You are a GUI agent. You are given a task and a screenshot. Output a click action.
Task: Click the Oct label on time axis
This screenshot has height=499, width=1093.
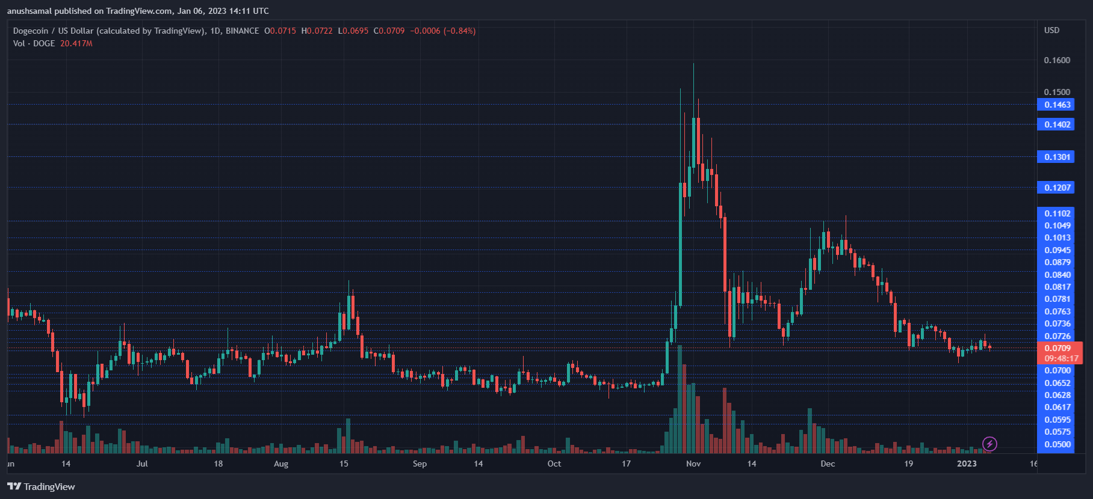tap(554, 464)
